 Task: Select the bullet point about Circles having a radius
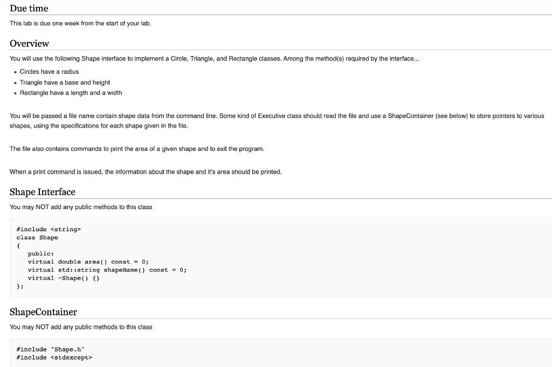coord(49,71)
